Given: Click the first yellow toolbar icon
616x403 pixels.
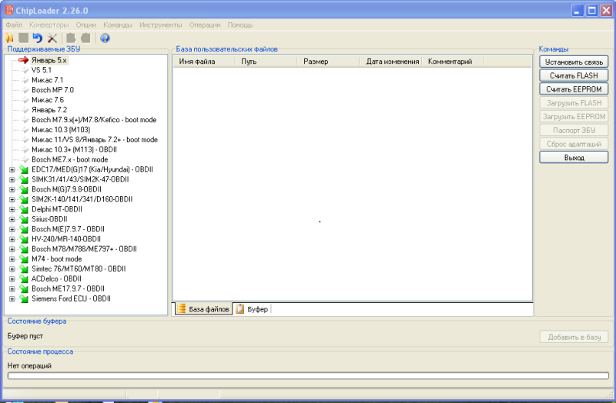Looking at the screenshot, I should pos(9,38).
